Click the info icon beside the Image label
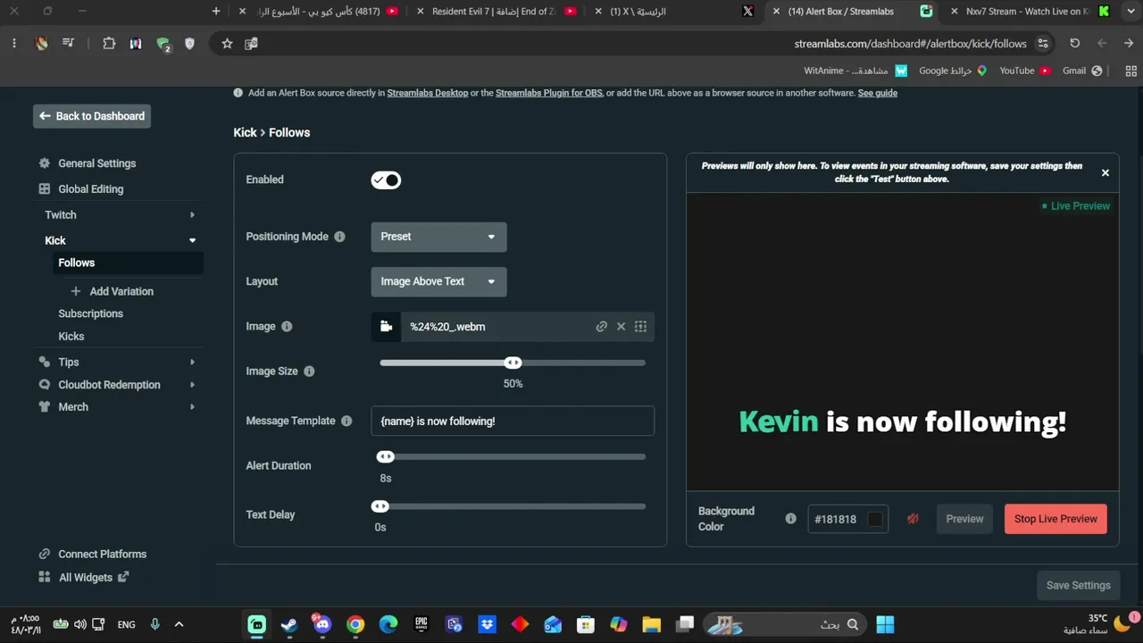This screenshot has height=643, width=1143. point(287,327)
